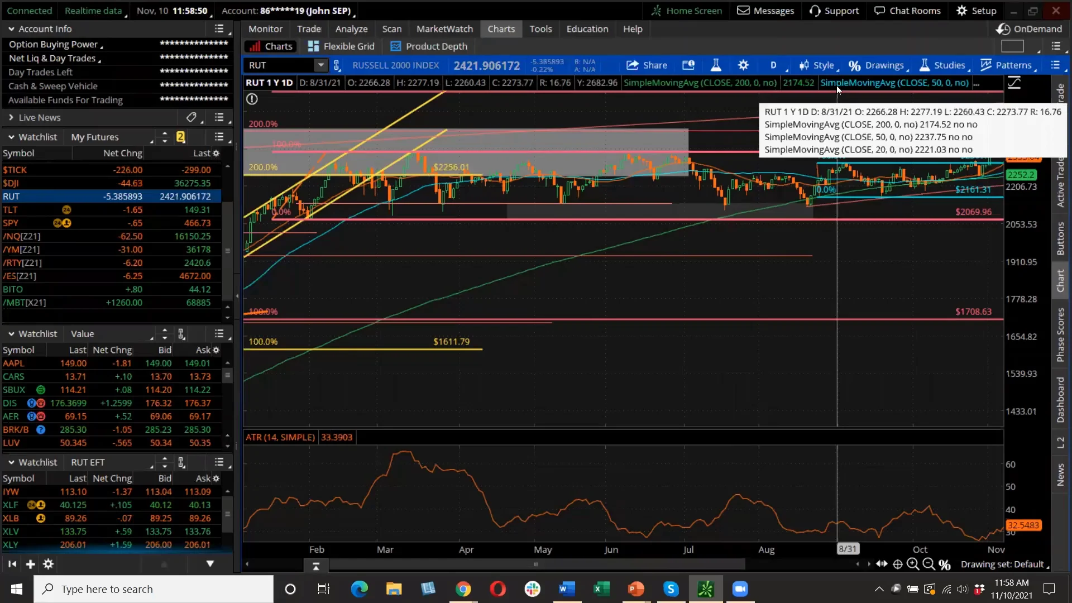Open the Messages envelope button
1072x603 pixels.
coord(765,11)
